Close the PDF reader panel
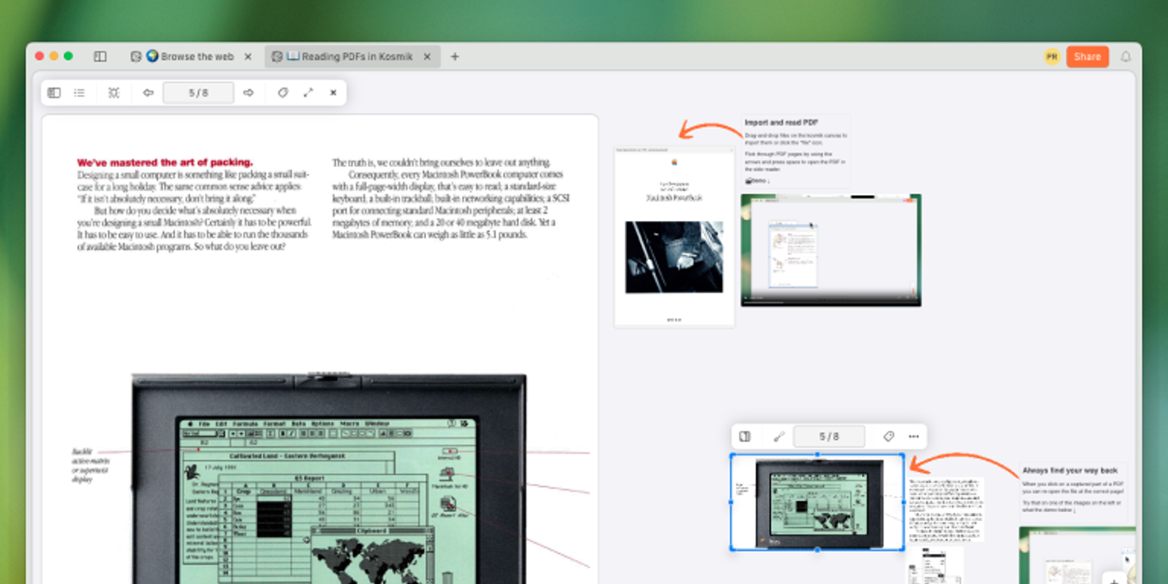The width and height of the screenshot is (1168, 584). pos(333,92)
